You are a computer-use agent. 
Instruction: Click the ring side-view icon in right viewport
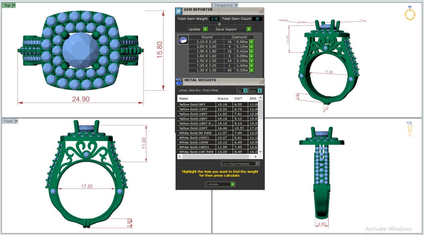click(x=410, y=129)
